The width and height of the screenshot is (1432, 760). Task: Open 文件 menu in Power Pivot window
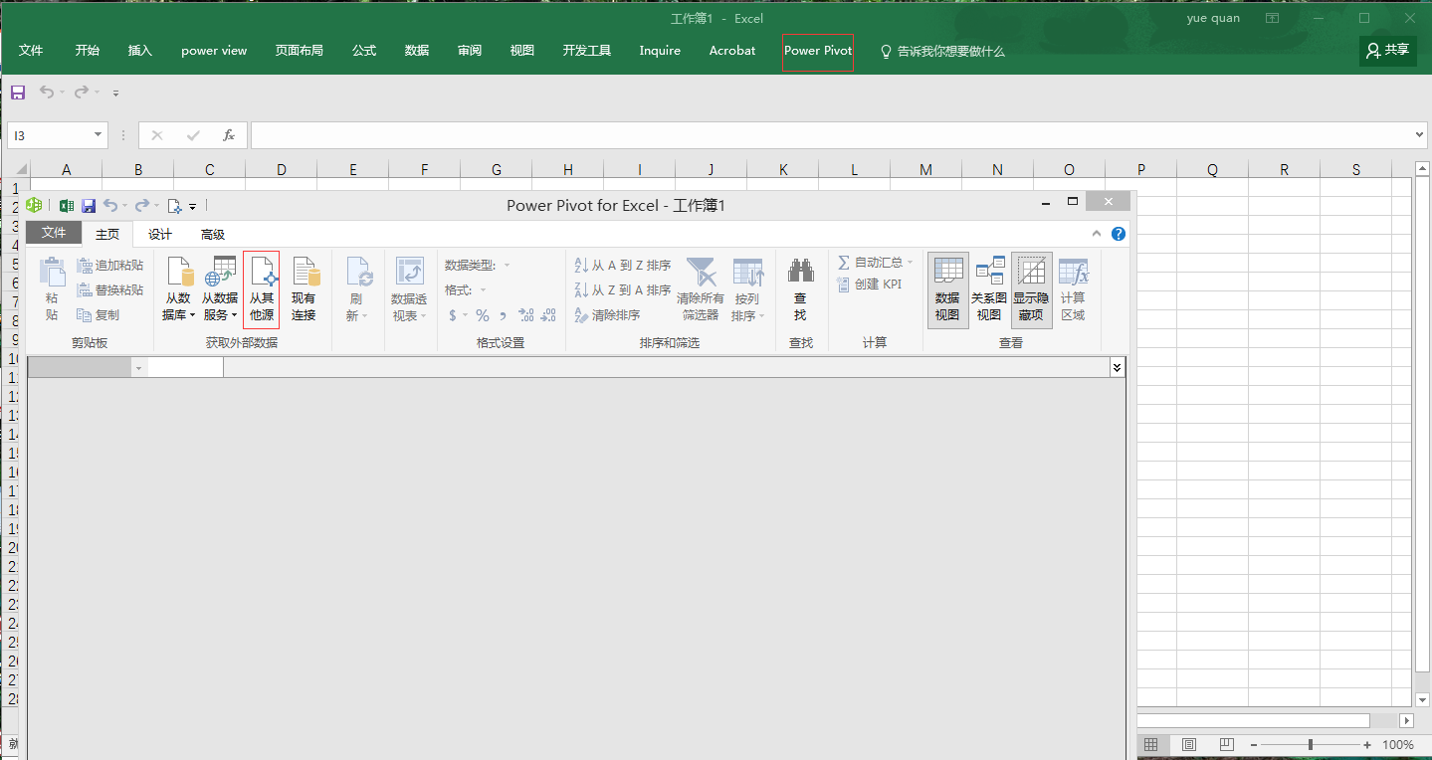click(54, 233)
